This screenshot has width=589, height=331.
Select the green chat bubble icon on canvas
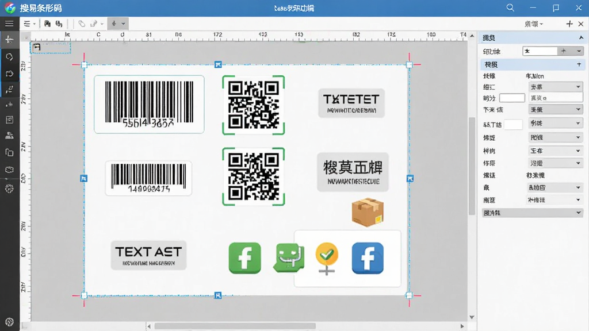pyautogui.click(x=289, y=257)
